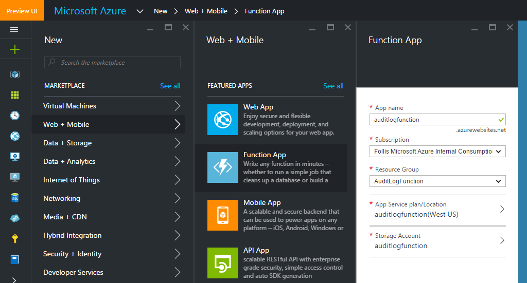Click the Function App lightning bolt icon
Screen dimensions: 527x283
click(222, 167)
